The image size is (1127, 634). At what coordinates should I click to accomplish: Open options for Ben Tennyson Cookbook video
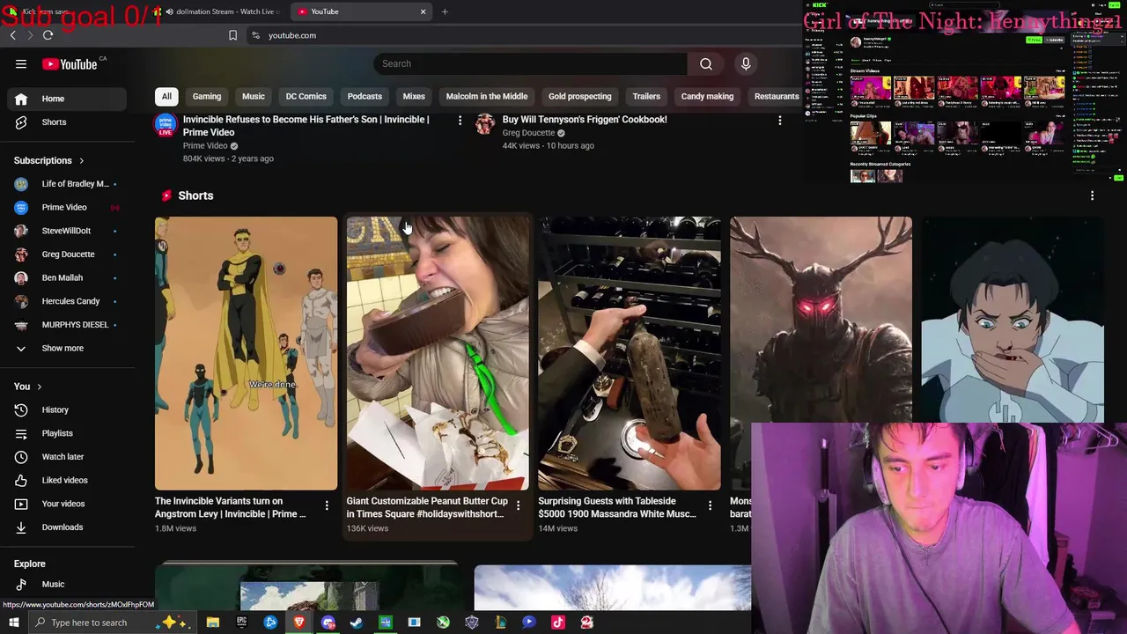(779, 120)
